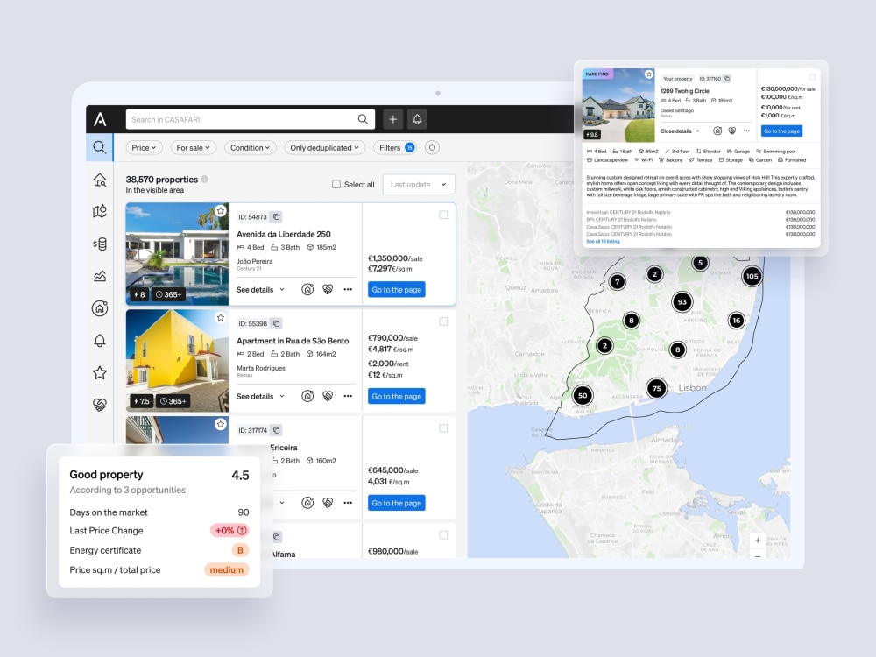Image resolution: width=876 pixels, height=657 pixels.
Task: Click map cluster marker 93
Action: click(x=682, y=301)
